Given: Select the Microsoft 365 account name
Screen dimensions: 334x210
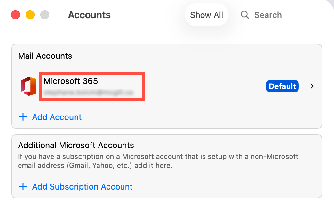Looking at the screenshot, I should 71,81.
